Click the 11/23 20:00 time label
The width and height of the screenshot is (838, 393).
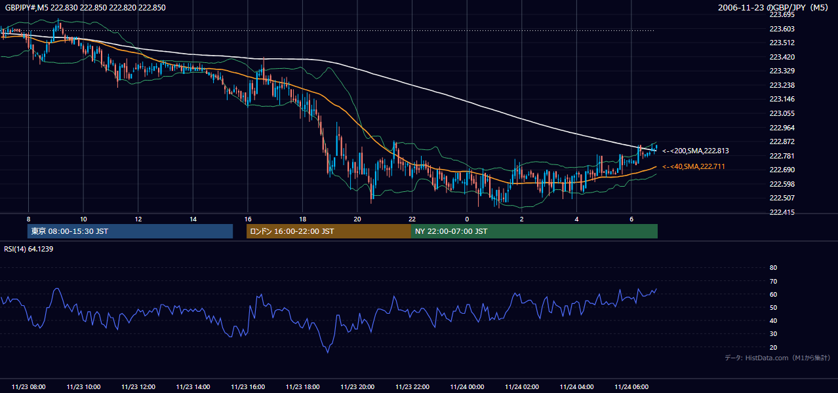357,387
